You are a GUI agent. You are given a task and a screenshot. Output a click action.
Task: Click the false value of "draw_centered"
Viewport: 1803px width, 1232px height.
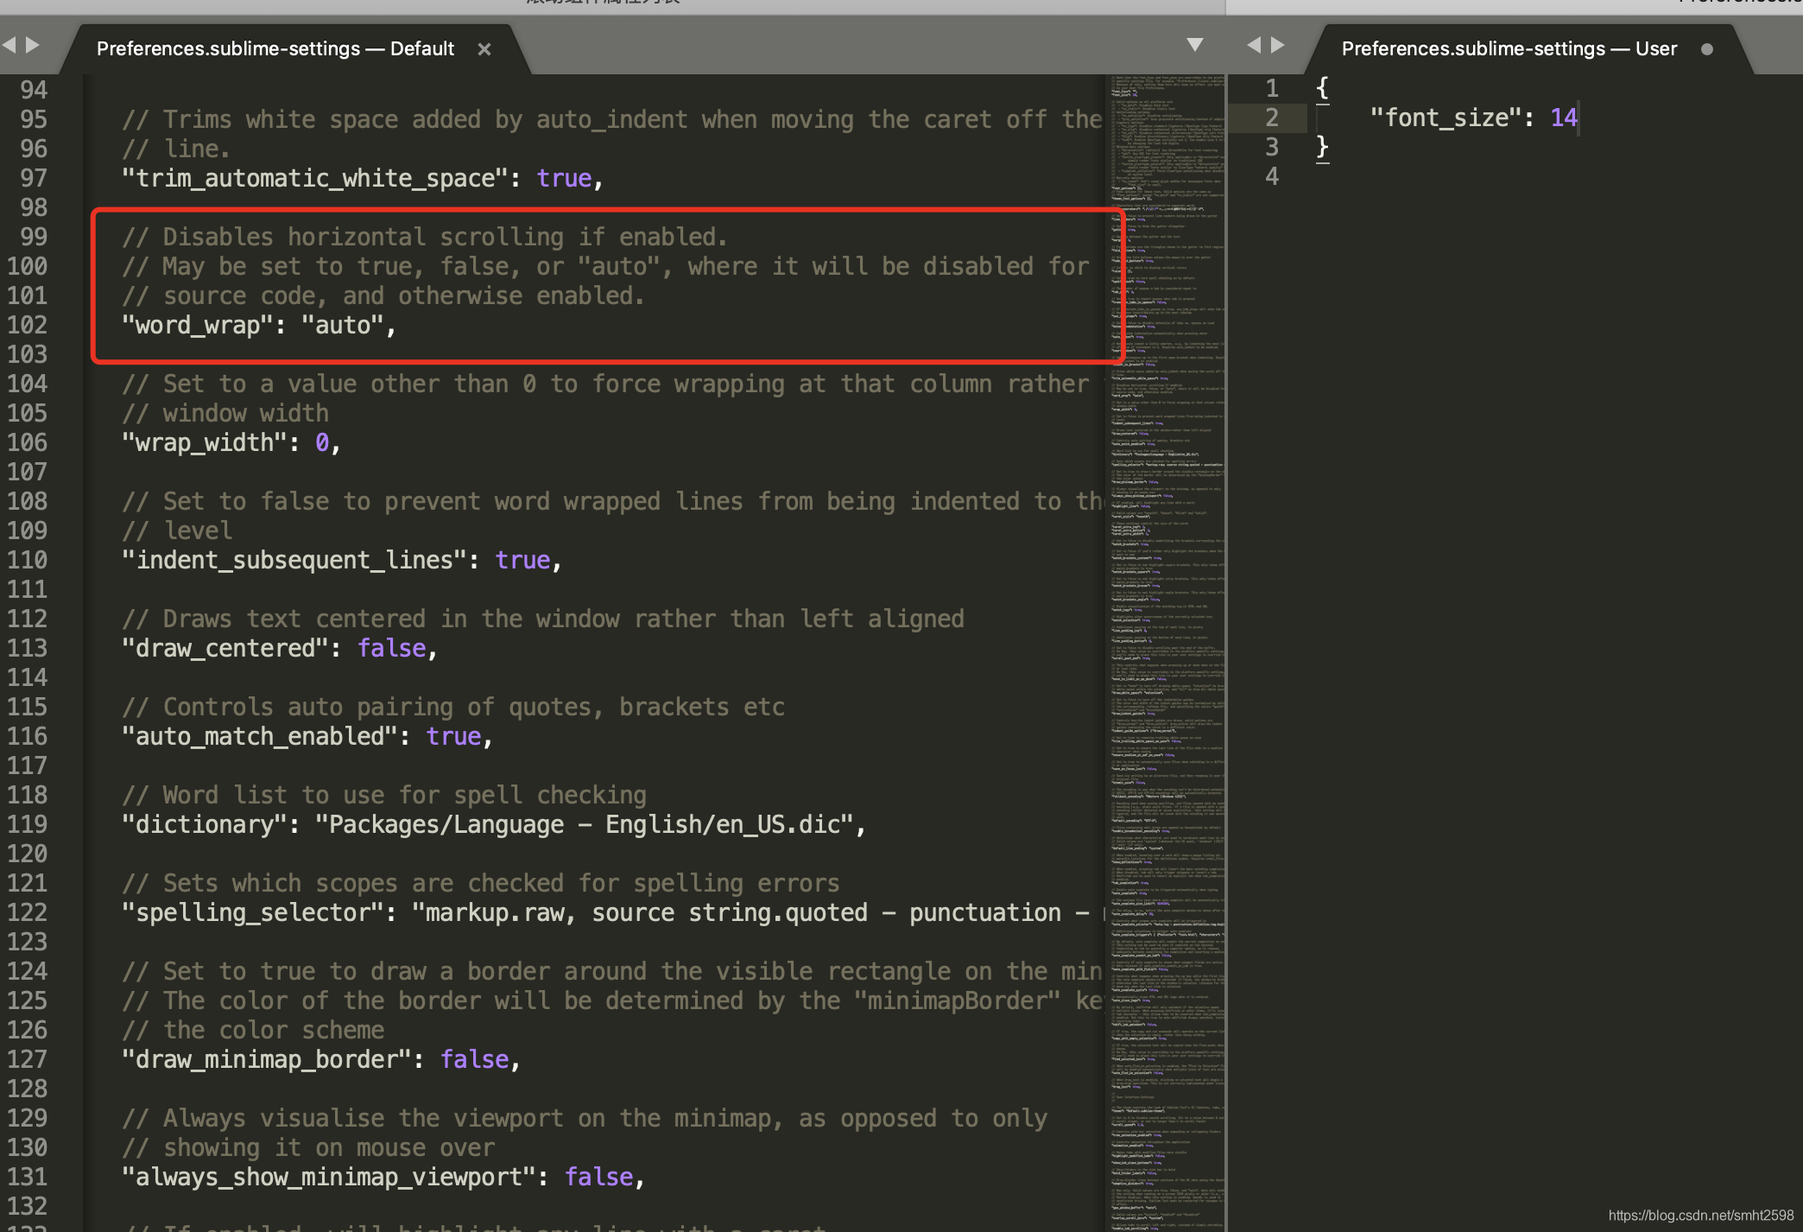pos(390,648)
